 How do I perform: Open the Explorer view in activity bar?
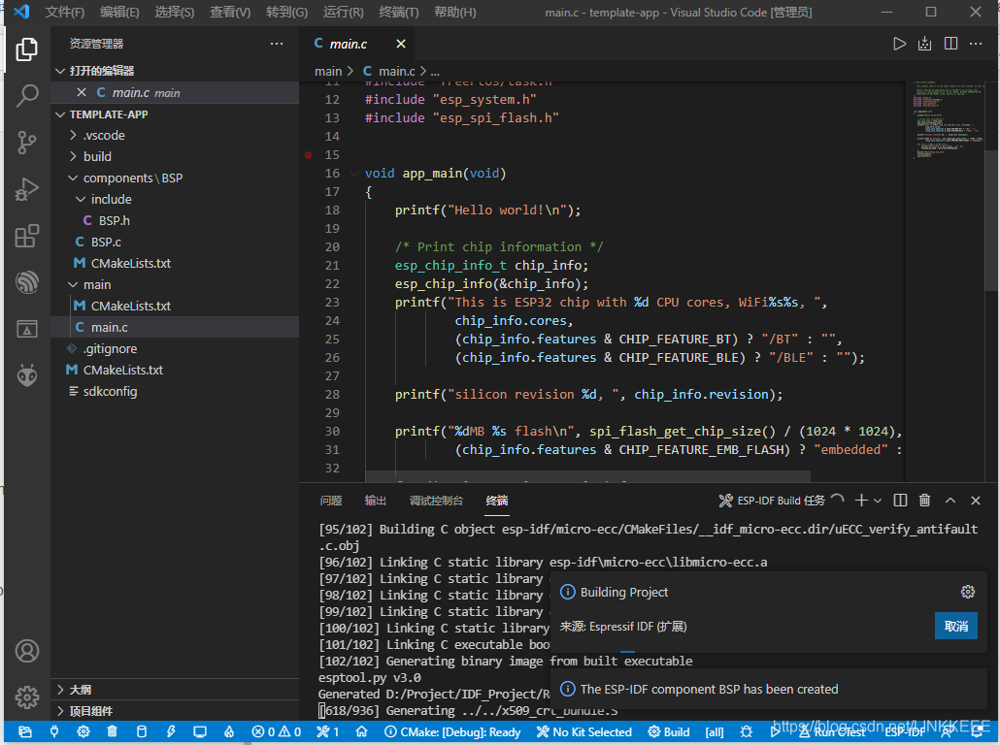coord(27,49)
